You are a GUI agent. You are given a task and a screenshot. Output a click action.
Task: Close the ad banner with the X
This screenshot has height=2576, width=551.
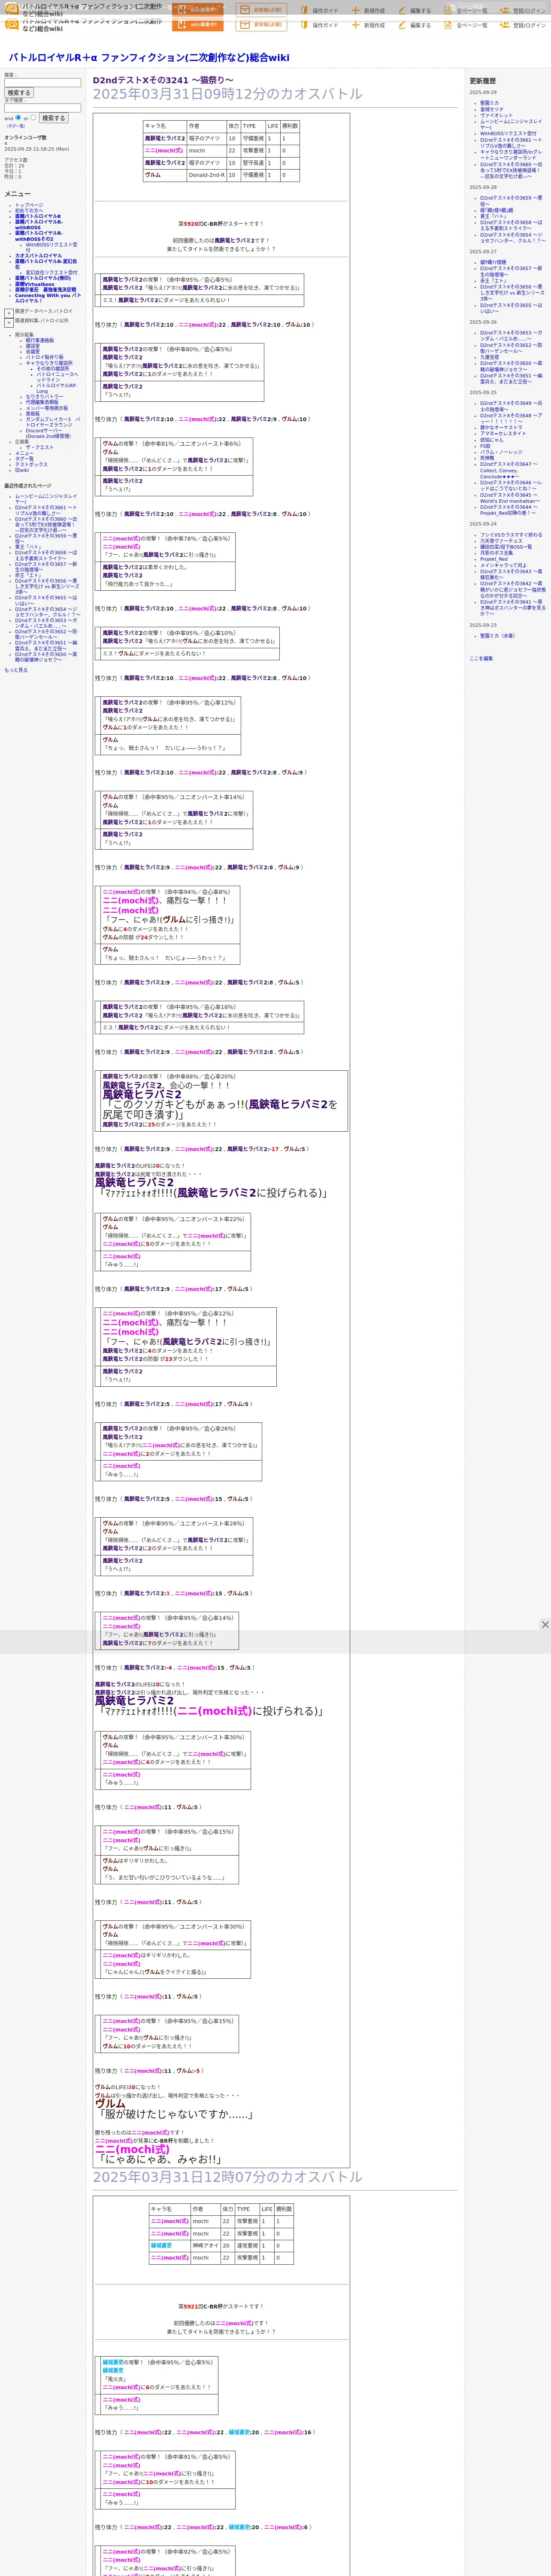pos(544,1625)
